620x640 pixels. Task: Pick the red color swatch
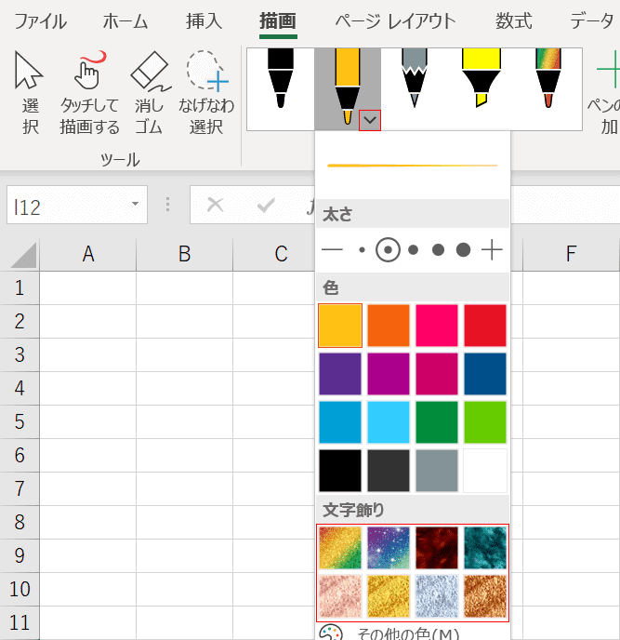point(485,326)
